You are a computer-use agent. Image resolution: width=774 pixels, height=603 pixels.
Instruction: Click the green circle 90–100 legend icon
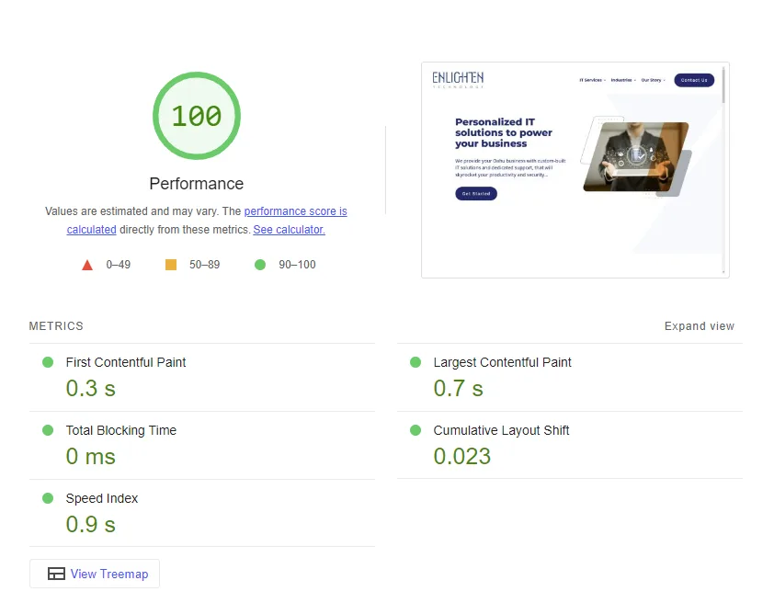[260, 265]
